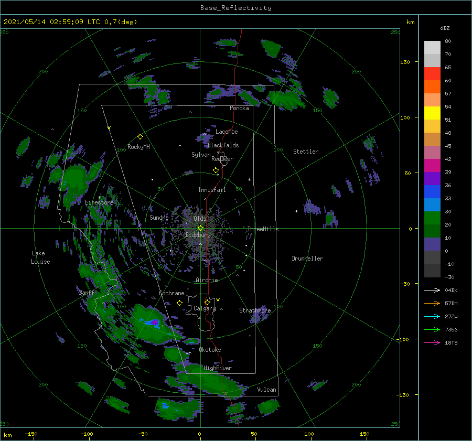Select the yellow diamond marker beside RockyMH
This screenshot has height=441, width=472.
point(140,137)
